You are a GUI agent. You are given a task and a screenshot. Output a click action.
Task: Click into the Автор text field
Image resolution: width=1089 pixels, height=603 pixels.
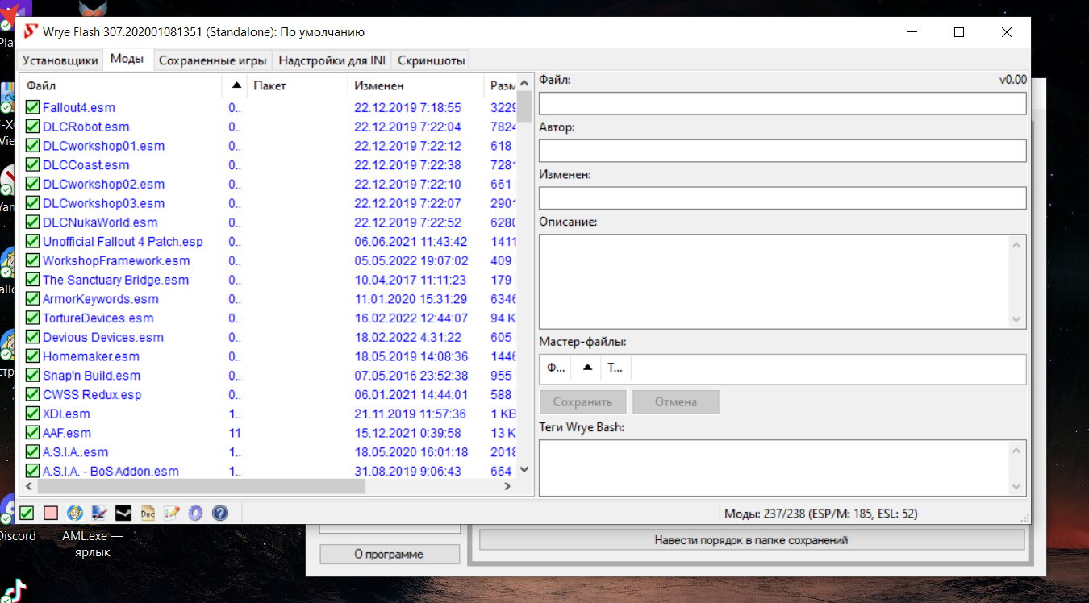(782, 151)
